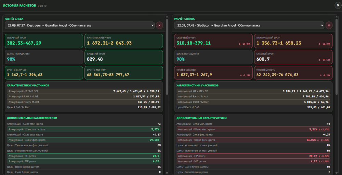Click the left damage per second 1 142,7-1 396,63
The width and height of the screenshot is (342, 175).
click(44, 73)
